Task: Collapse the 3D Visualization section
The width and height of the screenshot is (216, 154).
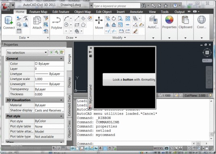Action: click(x=61, y=100)
